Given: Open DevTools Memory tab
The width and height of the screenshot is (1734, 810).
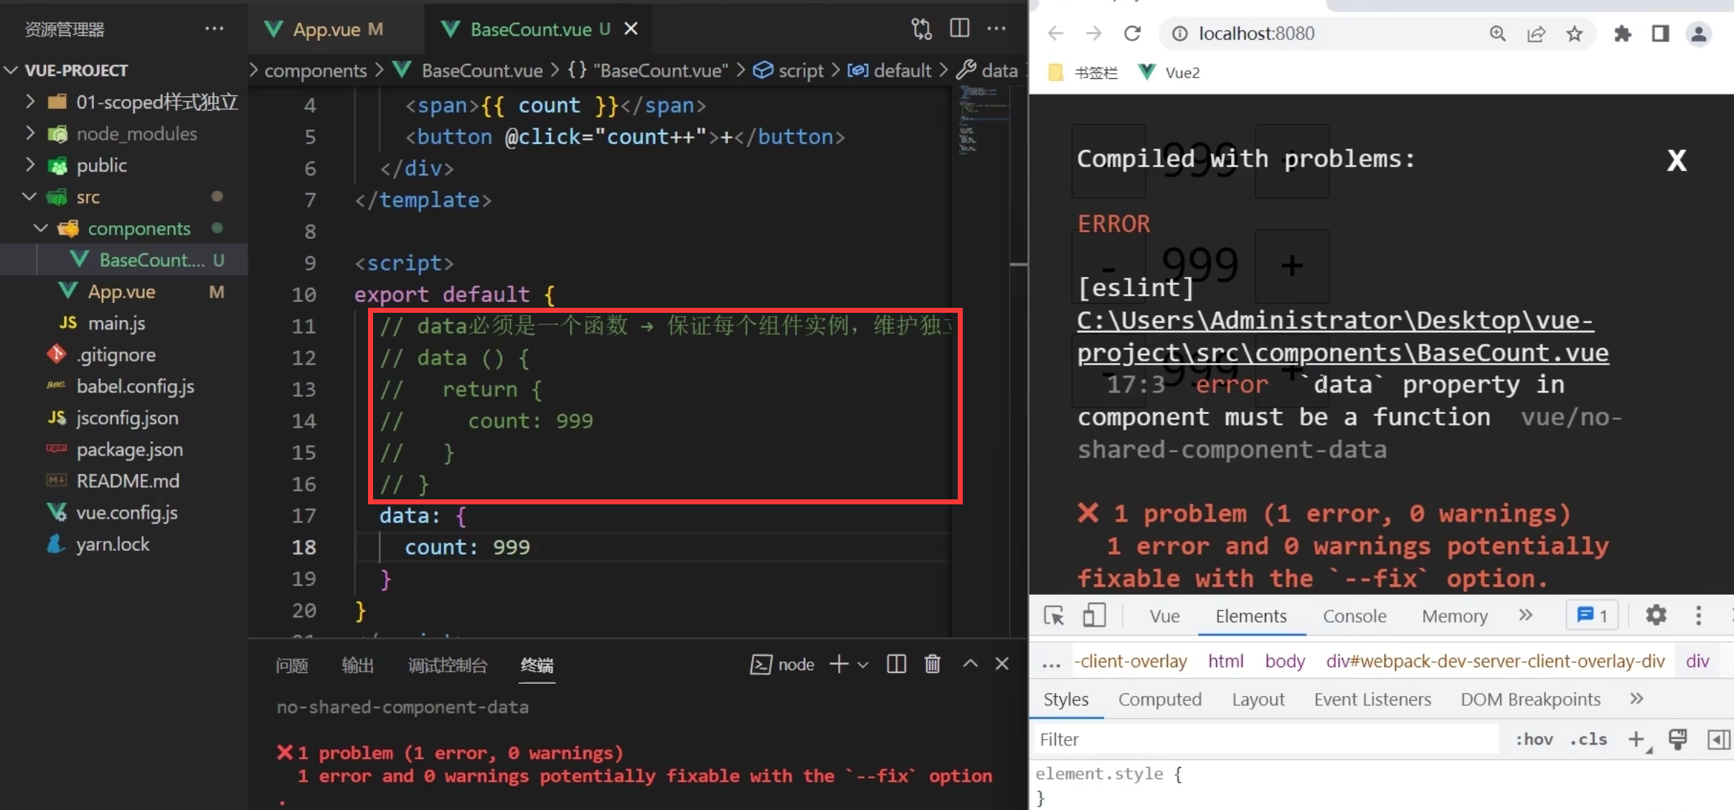Looking at the screenshot, I should 1455,616.
